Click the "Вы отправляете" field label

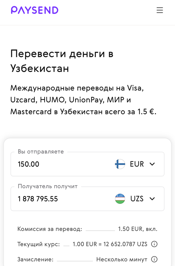coord(41,152)
